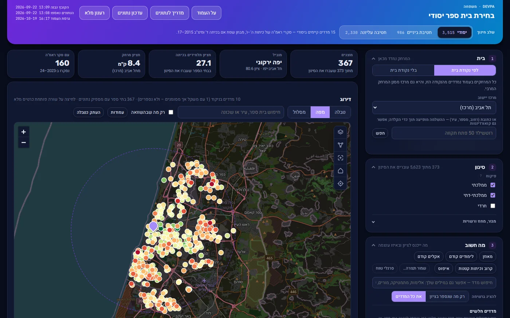Collapse the סינון panel chevron
Viewport: 510px width, 318px height.
pos(373,167)
